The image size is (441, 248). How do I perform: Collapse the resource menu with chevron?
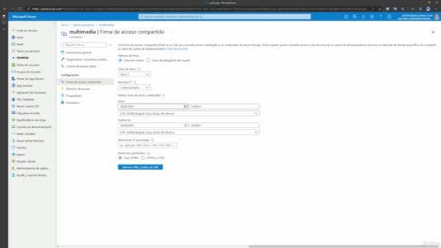coord(110,45)
